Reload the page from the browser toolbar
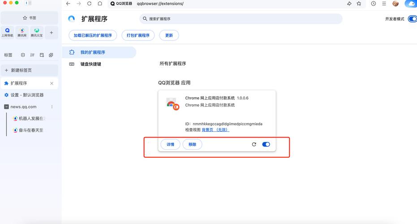This screenshot has width=417, height=224. tap(90, 4)
